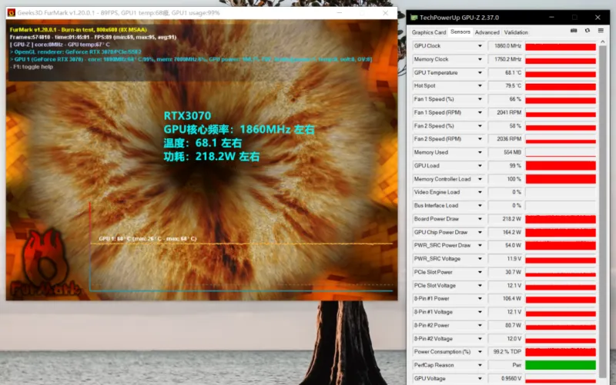This screenshot has width=616, height=385.
Task: Open the 8-Pin #1 Voltage dropdown
Action: 480,312
